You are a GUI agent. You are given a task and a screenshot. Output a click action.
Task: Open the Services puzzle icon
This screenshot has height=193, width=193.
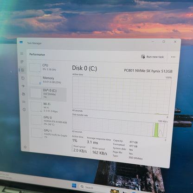[x=24, y=109]
